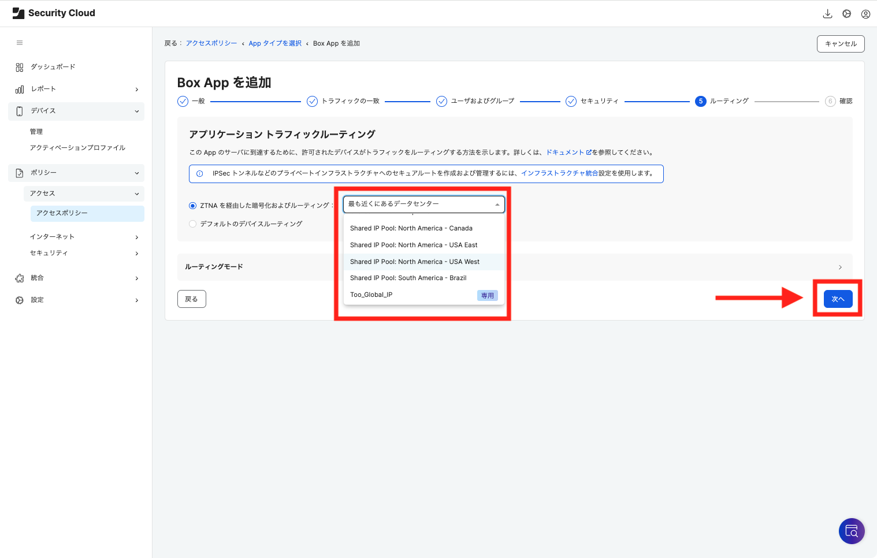Image resolution: width=877 pixels, height=558 pixels.
Task: Open the floating help search icon
Action: (852, 531)
